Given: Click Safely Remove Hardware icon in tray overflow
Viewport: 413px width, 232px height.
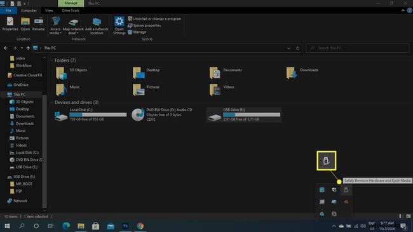Looking at the screenshot, I should coord(346,190).
